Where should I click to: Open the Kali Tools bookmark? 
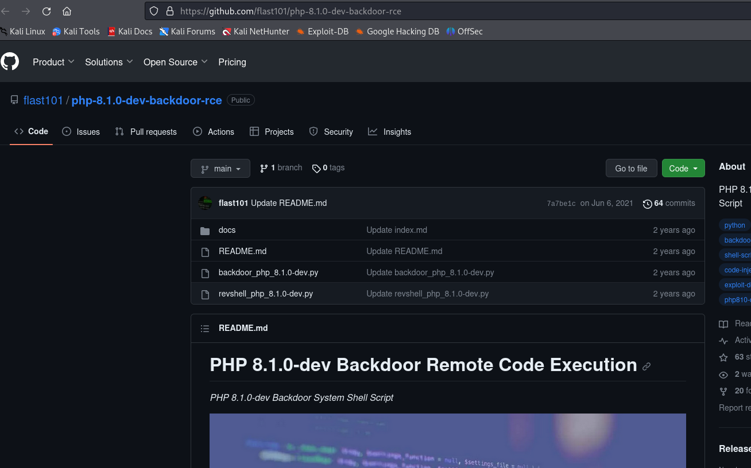click(x=76, y=32)
